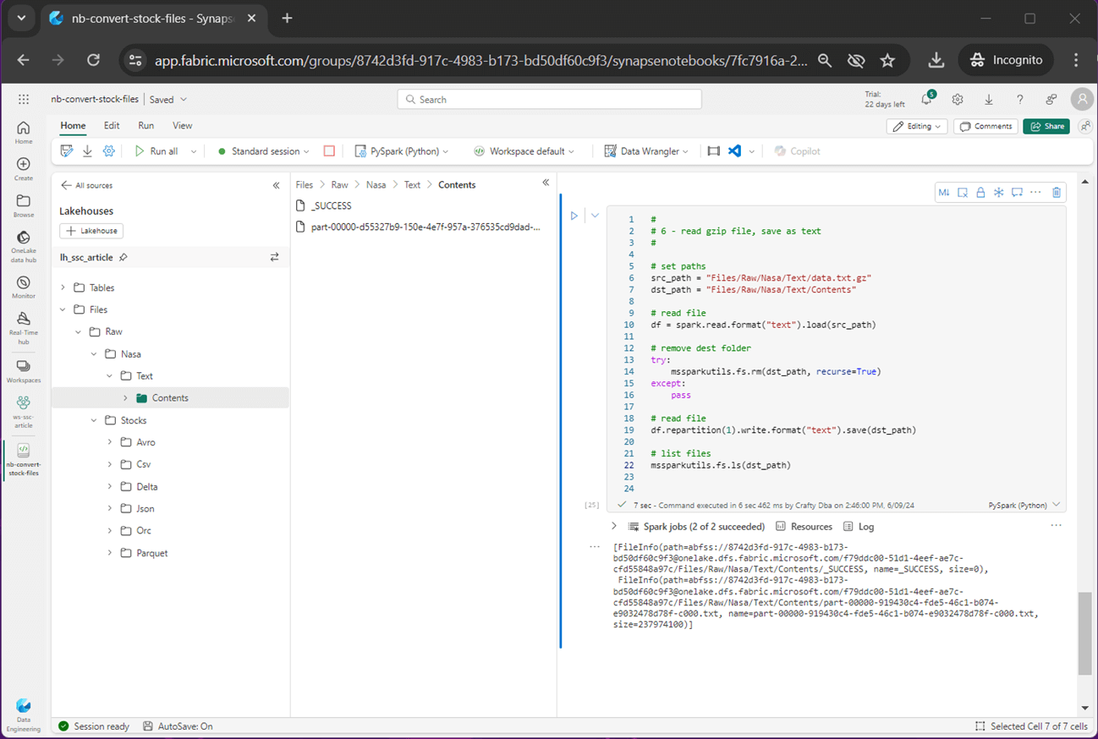Open the VS Code icon in toolbar
Image resolution: width=1098 pixels, height=739 pixels.
click(x=734, y=151)
